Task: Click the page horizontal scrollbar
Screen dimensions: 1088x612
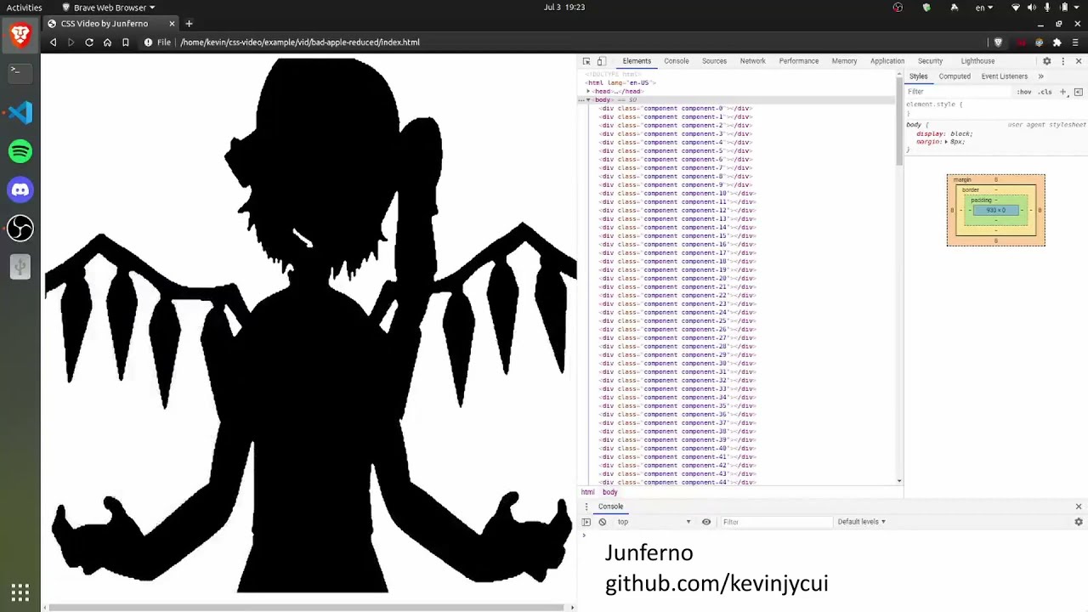Action: (307, 608)
